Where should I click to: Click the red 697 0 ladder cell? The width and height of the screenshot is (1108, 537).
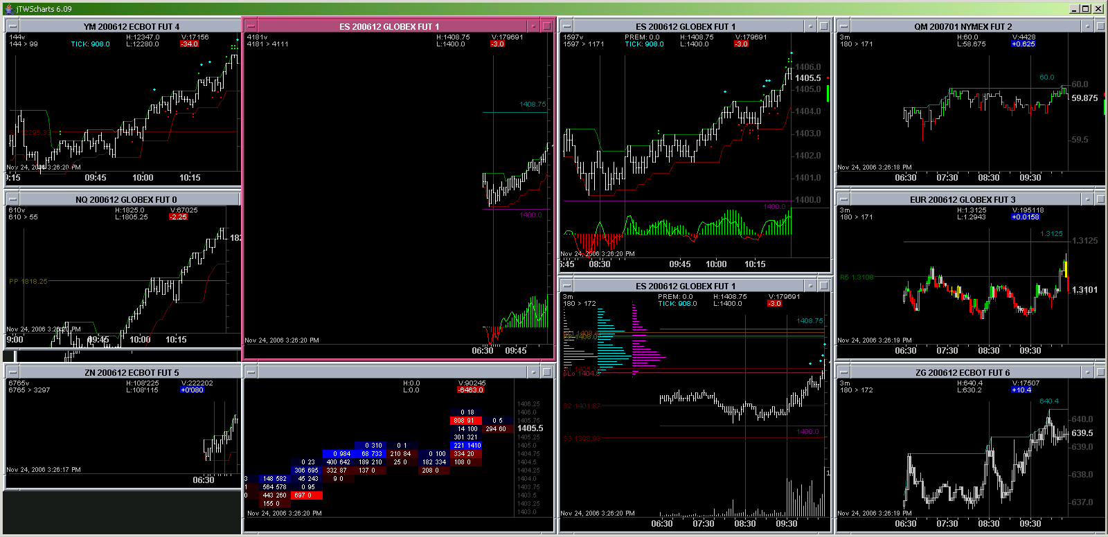point(307,495)
